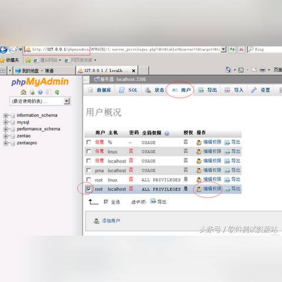The width and height of the screenshot is (282, 282).
Task: Close the 127.0.0.1 / localhost browser tab
Action: click(x=133, y=70)
